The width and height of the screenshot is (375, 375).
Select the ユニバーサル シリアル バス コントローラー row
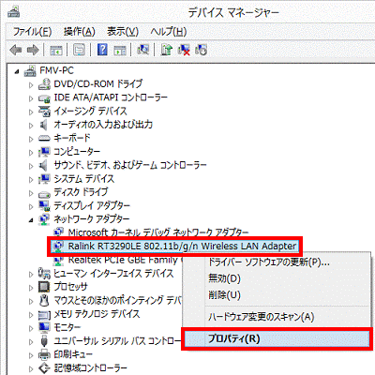pyautogui.click(x=117, y=340)
